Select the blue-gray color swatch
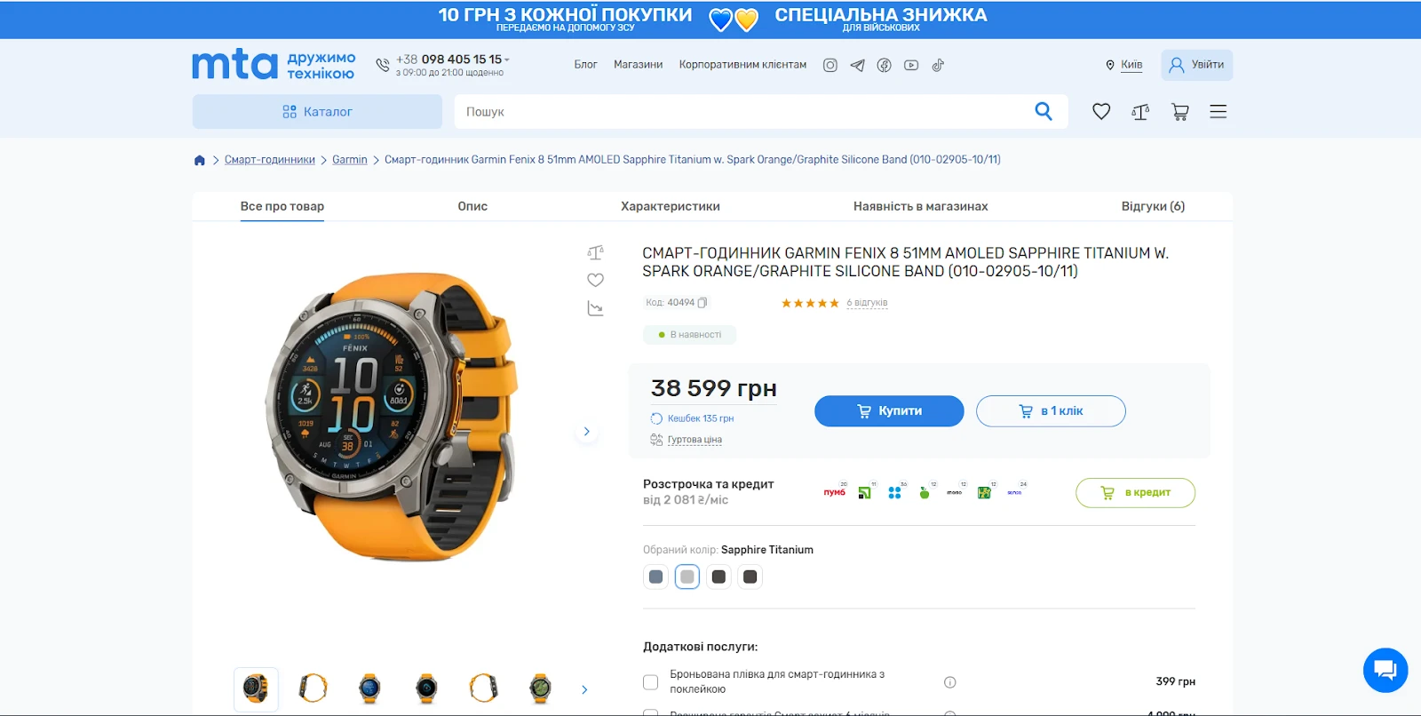 pos(655,577)
